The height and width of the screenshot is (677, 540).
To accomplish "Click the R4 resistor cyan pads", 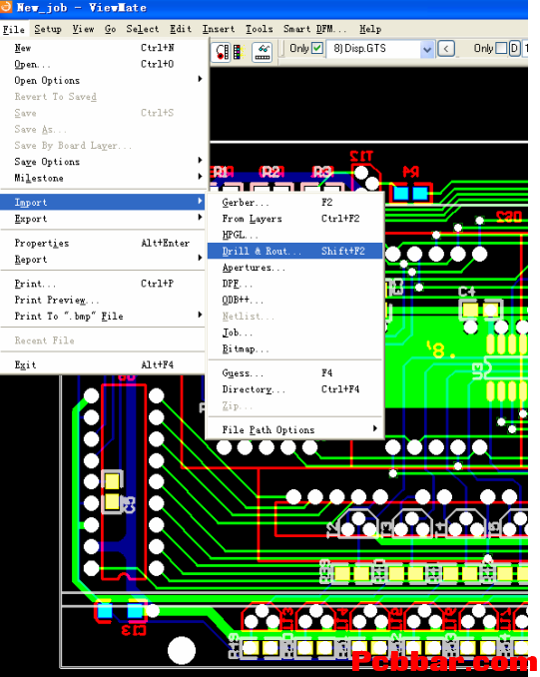I will pyautogui.click(x=410, y=193).
